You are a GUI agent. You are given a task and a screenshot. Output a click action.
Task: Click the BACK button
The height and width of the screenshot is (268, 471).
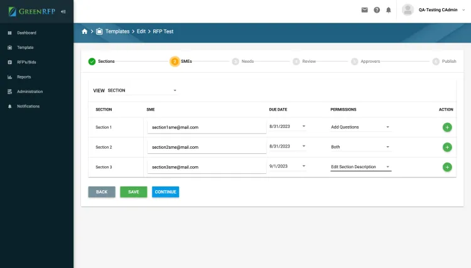tap(102, 192)
